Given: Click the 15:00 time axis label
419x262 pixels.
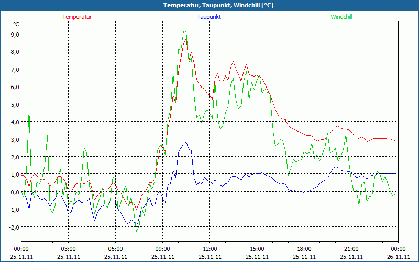Looking at the screenshot, I should [257, 249].
